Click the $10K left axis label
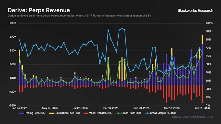The width and height of the screenshot is (221, 124). click(x=13, y=78)
